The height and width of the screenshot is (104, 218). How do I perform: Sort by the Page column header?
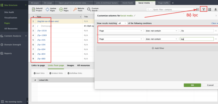(59, 17)
